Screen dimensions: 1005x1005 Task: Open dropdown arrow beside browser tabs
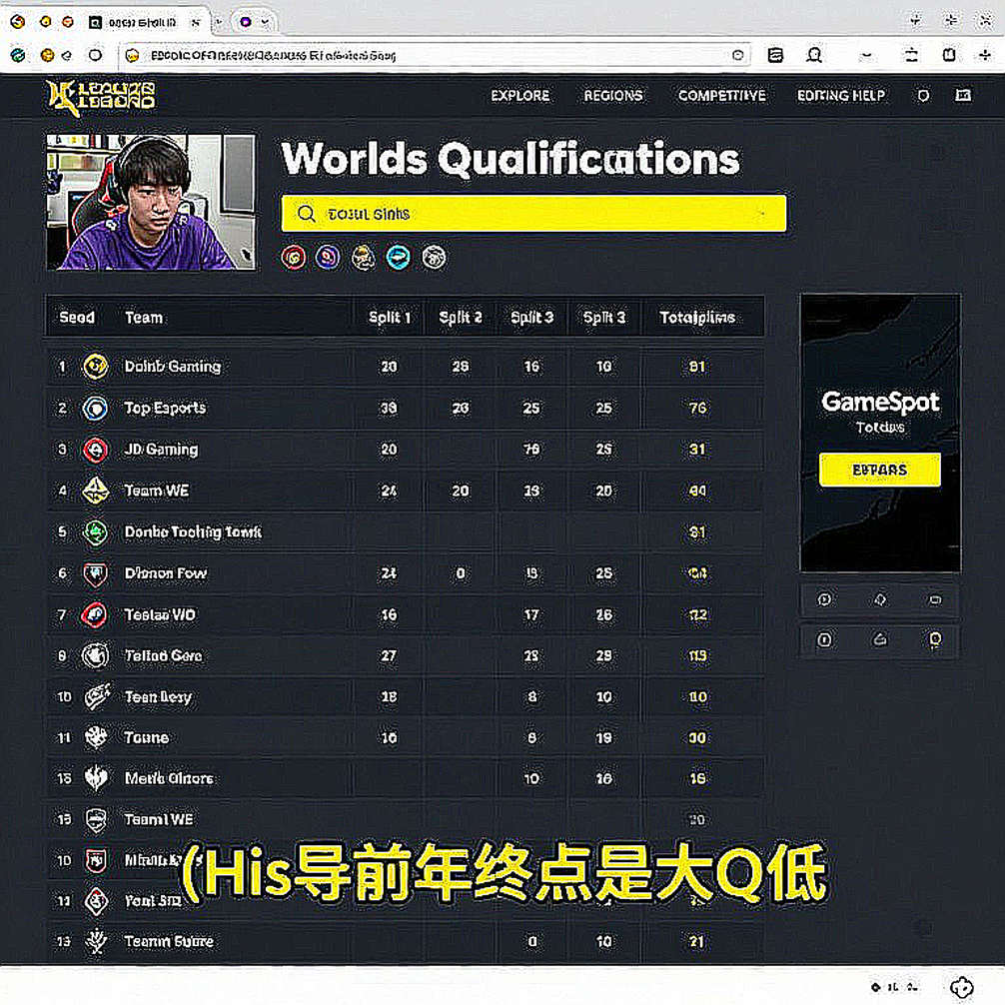click(x=265, y=22)
